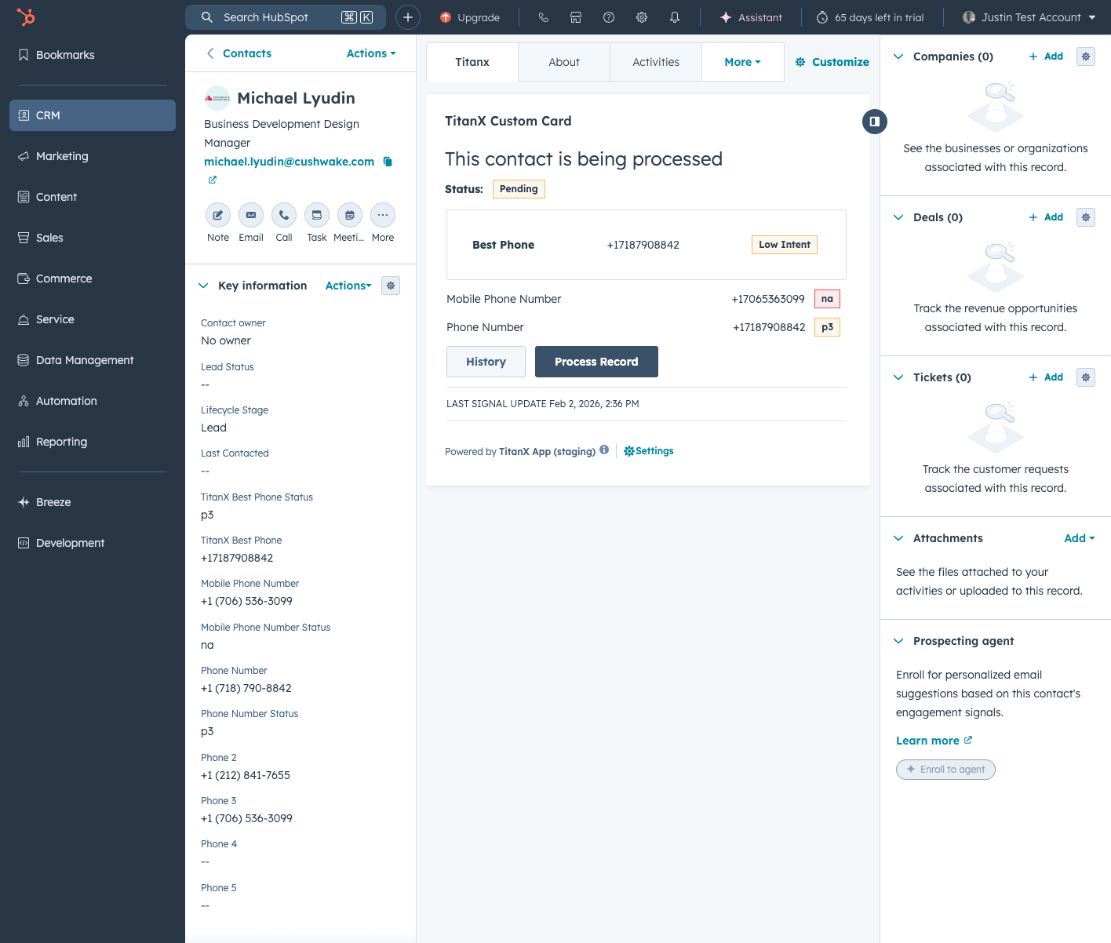
Task: Collapse the Deals section
Action: tap(898, 217)
